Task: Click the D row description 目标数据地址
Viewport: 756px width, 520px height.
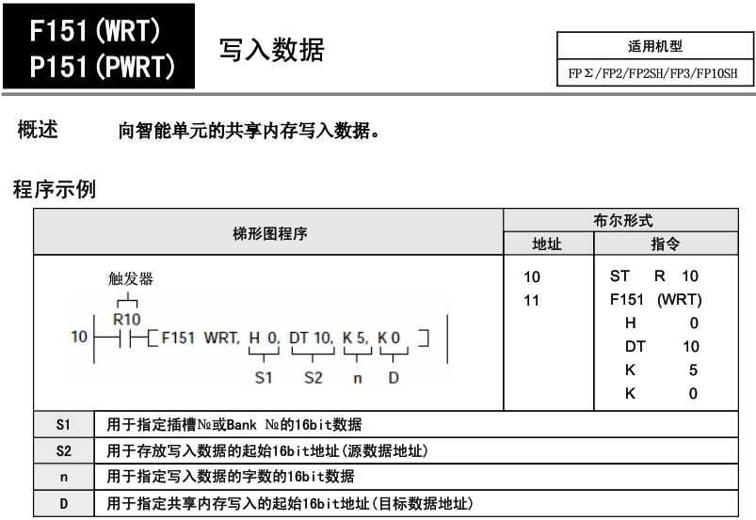Action: [x=288, y=505]
